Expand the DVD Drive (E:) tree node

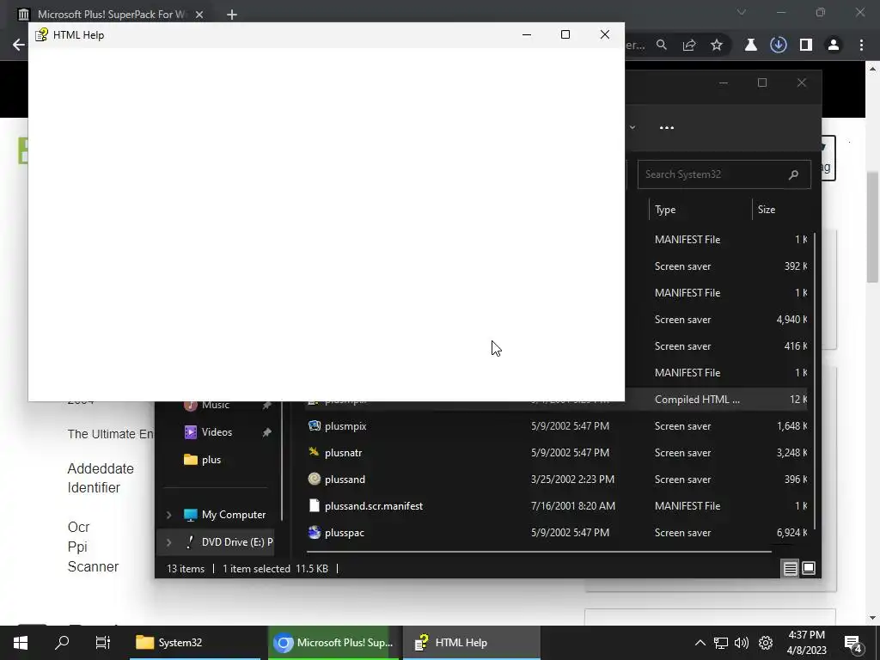(x=169, y=542)
